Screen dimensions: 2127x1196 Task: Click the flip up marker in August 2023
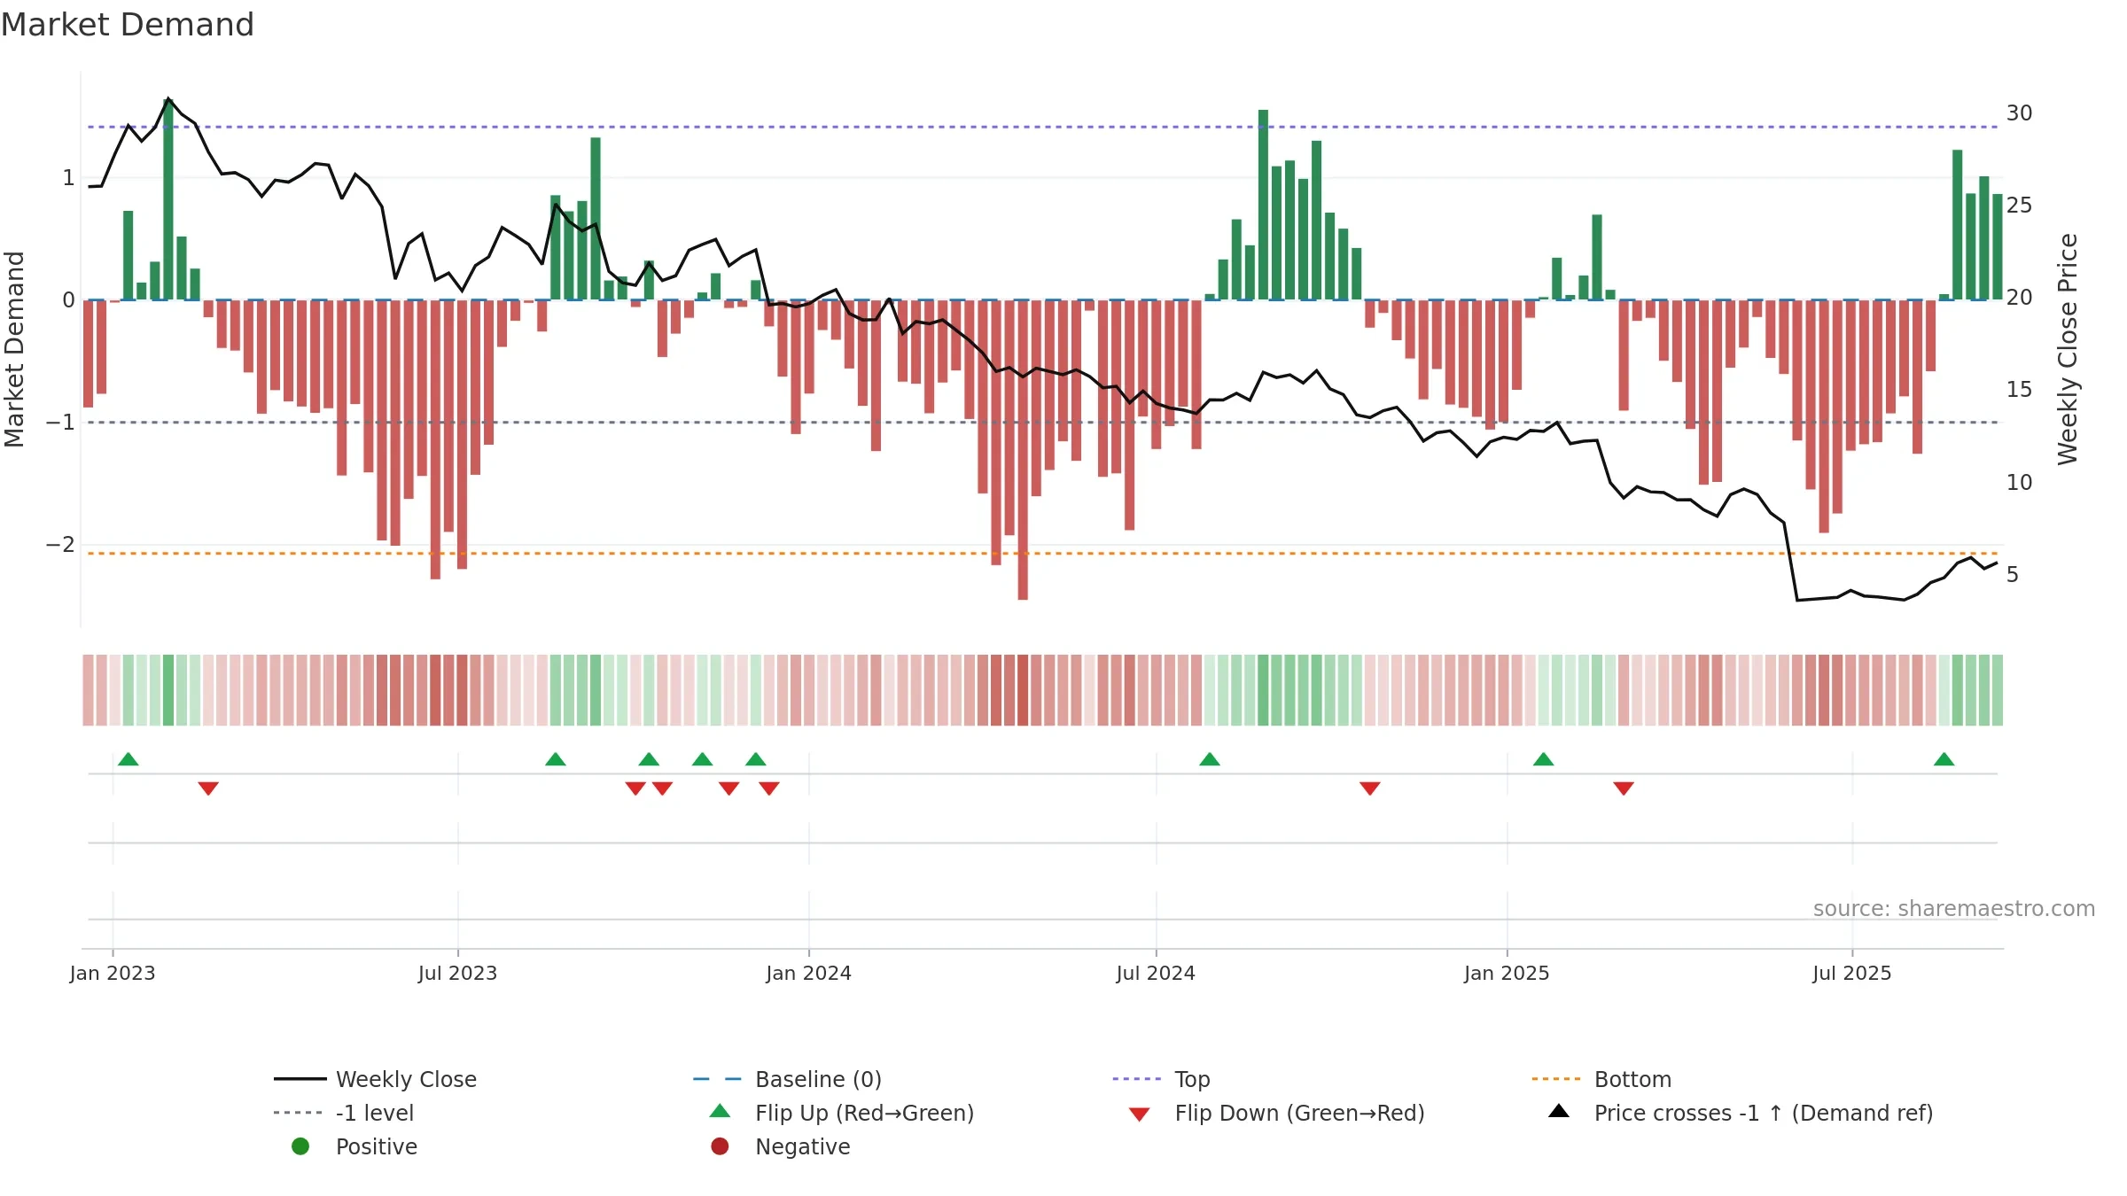coord(556,759)
